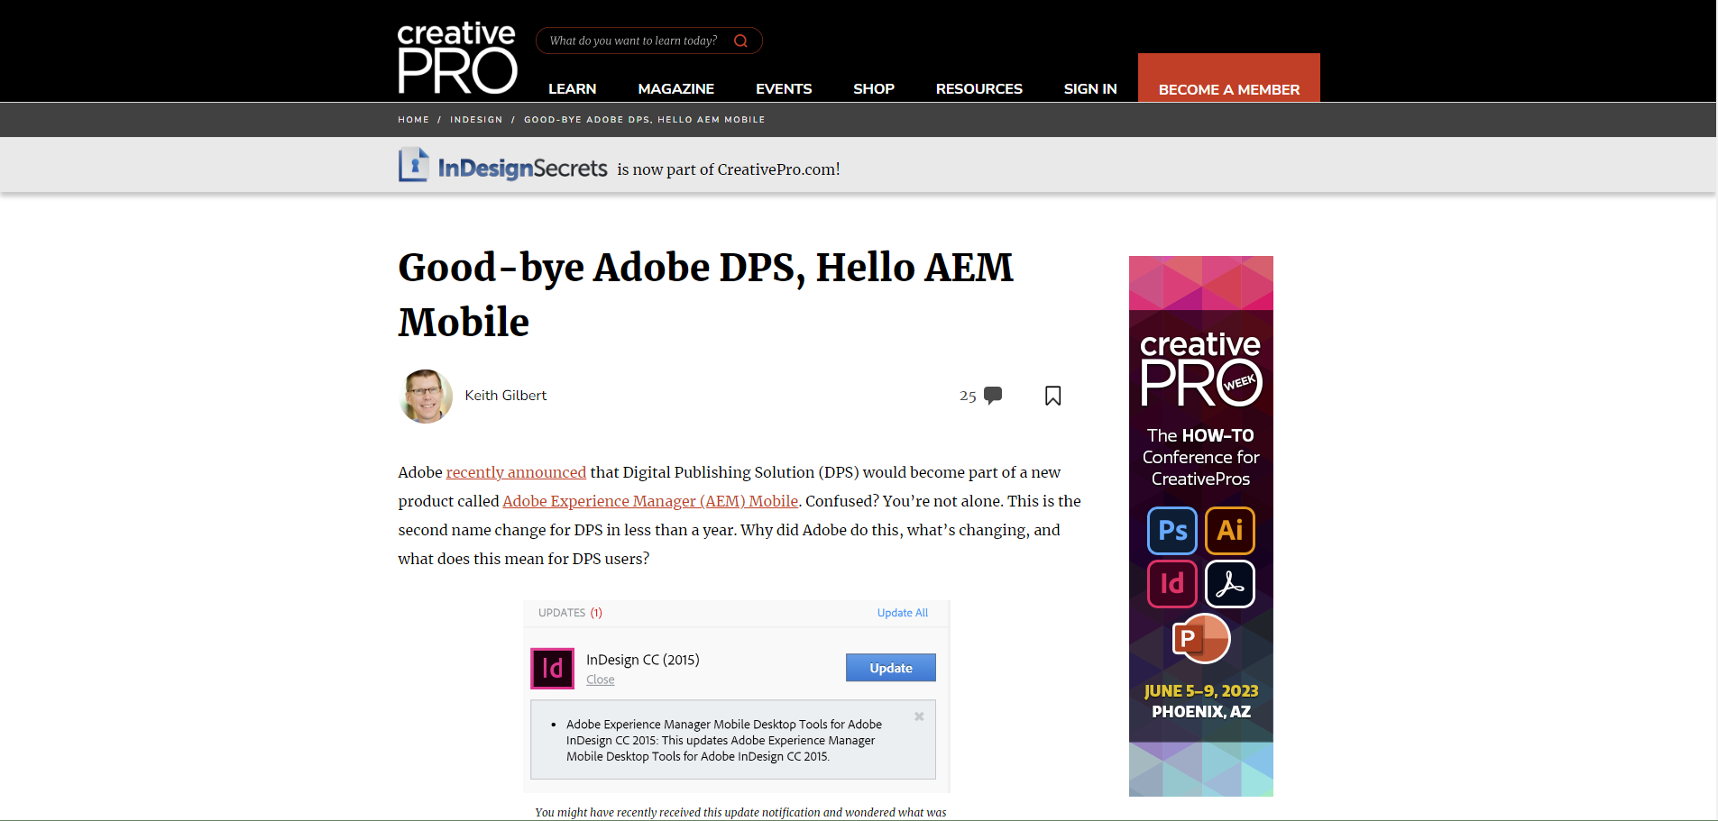Image resolution: width=1718 pixels, height=821 pixels.
Task: Click the InDesign Id icon in the ad
Action: 1172,584
